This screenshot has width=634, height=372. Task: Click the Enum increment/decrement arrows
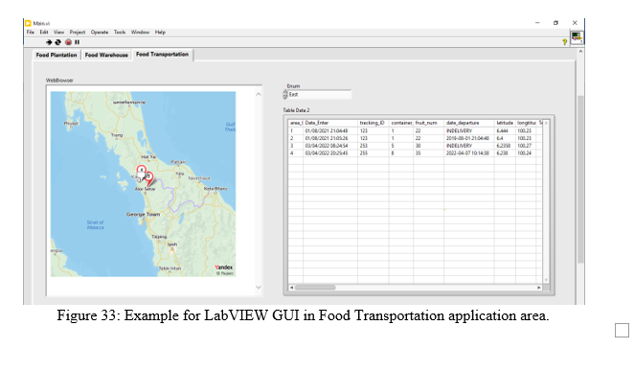point(285,94)
